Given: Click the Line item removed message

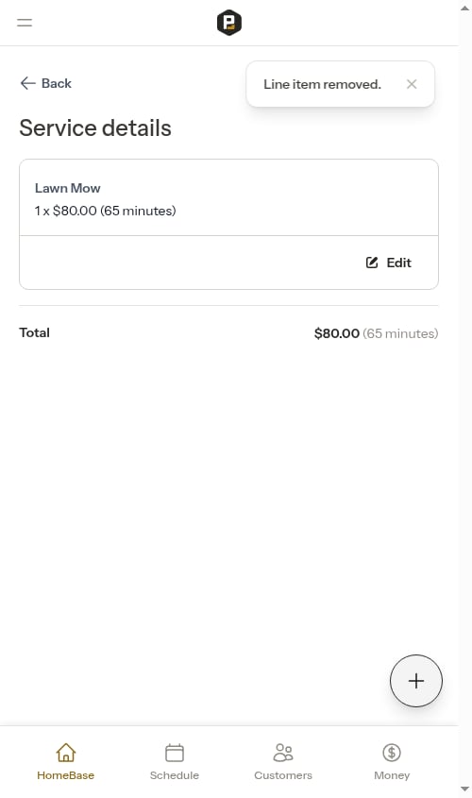Looking at the screenshot, I should click(322, 84).
